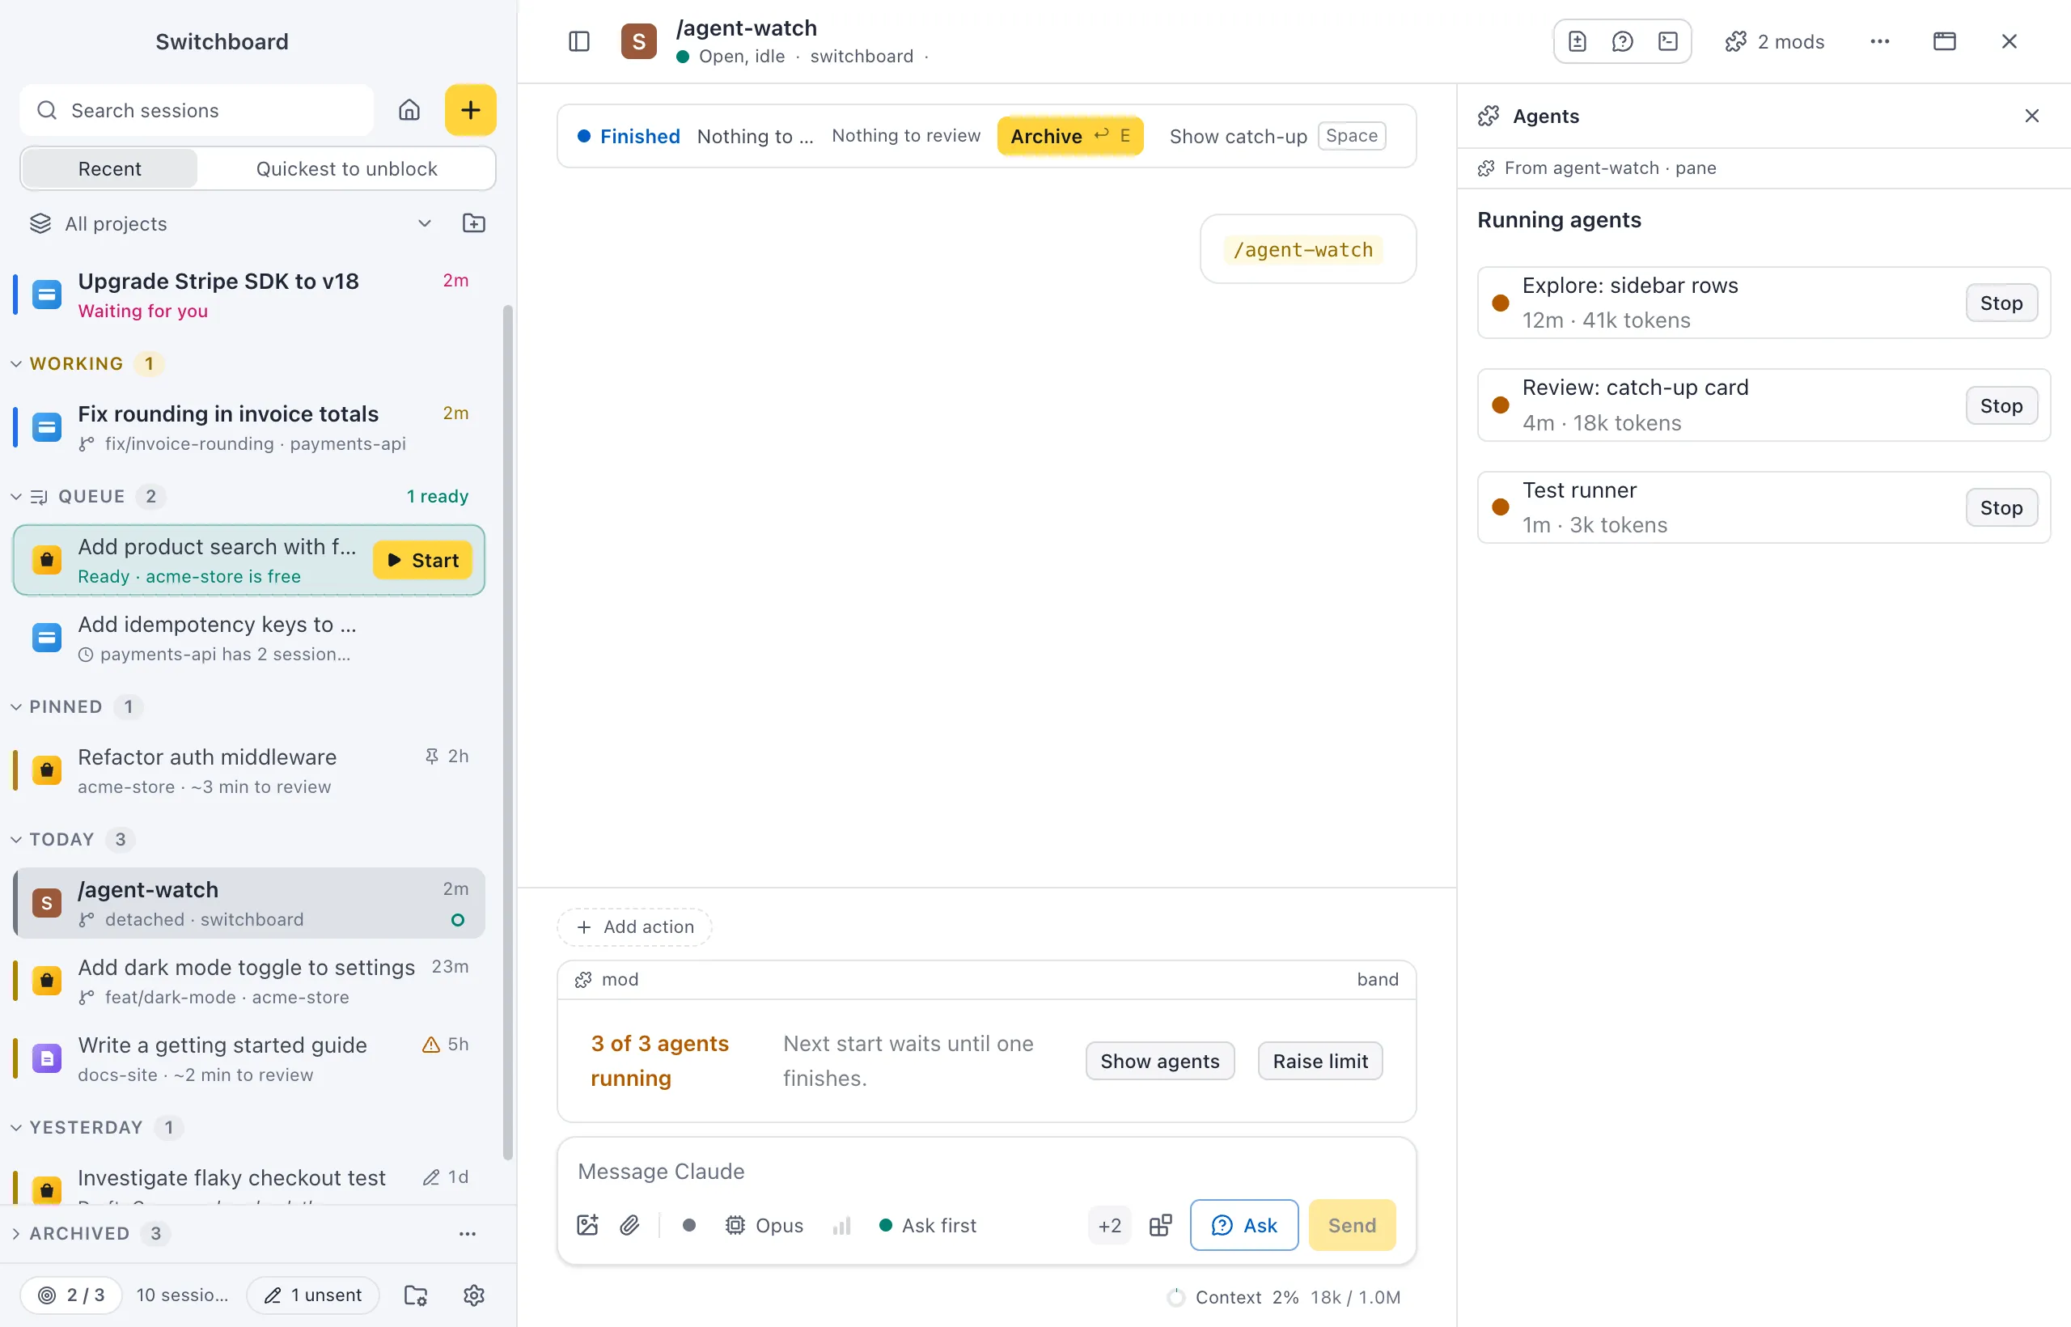Screen dimensions: 2071x1327
Task: Open home view next to search
Action: 409,110
